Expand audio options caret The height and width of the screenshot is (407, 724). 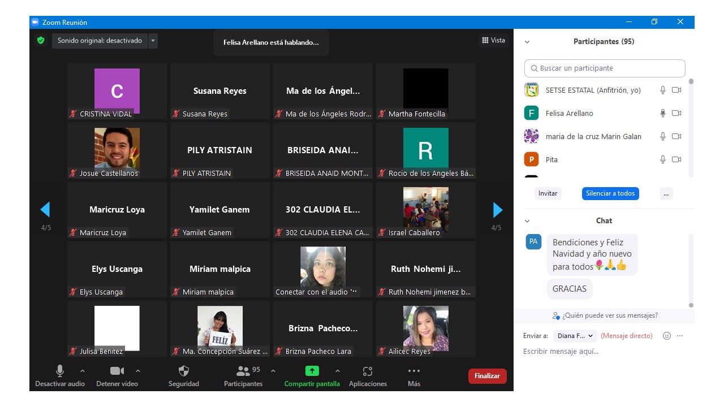tap(83, 371)
